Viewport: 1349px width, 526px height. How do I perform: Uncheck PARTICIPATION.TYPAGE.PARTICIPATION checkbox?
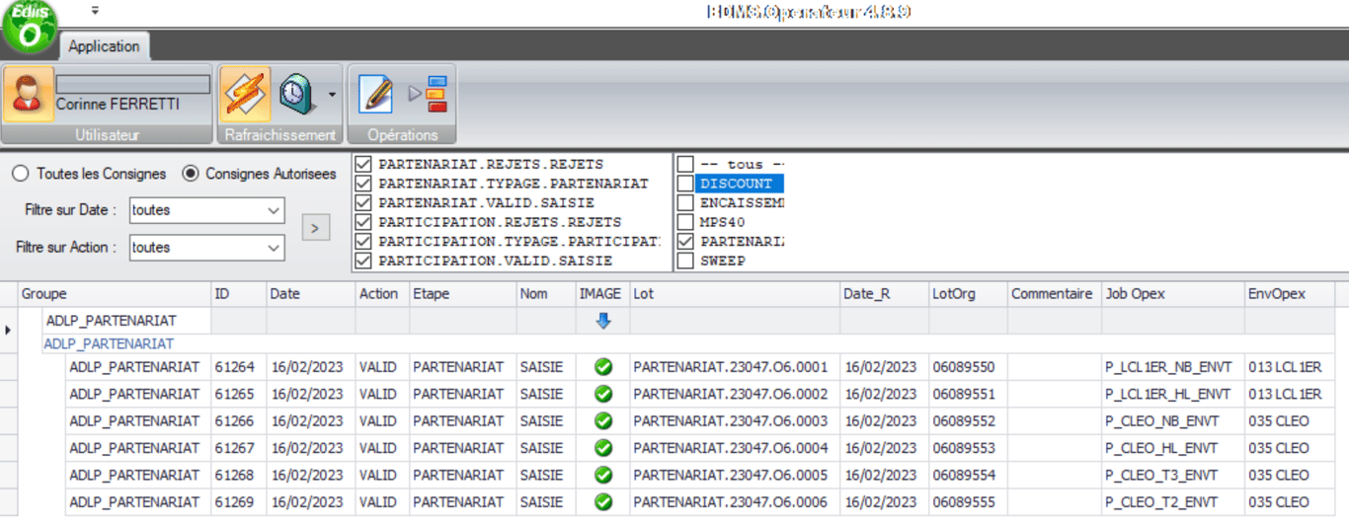pyautogui.click(x=363, y=241)
